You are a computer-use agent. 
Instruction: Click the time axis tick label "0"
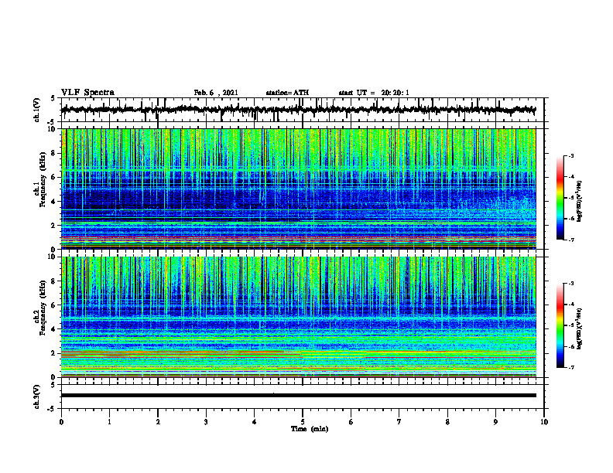61,422
